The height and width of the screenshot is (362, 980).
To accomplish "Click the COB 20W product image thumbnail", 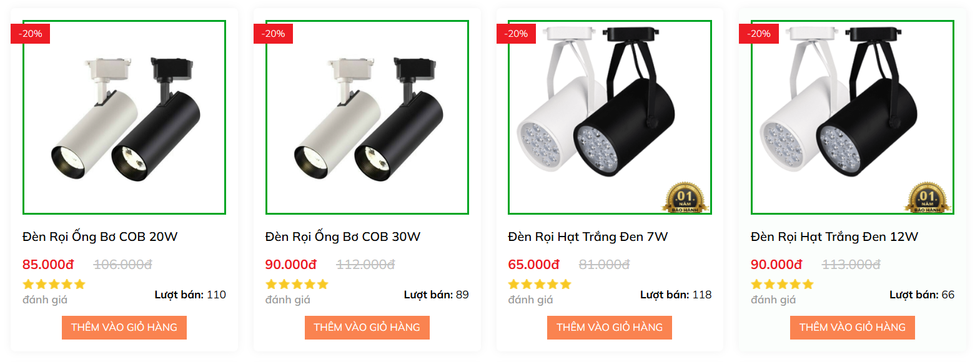I will pyautogui.click(x=124, y=117).
